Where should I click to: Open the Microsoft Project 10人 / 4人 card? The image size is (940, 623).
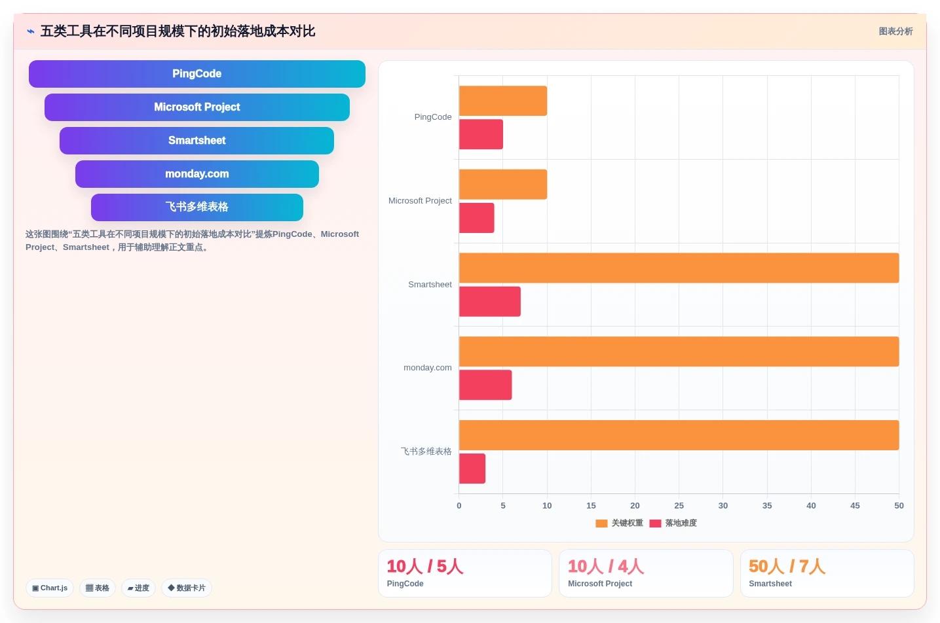646,573
